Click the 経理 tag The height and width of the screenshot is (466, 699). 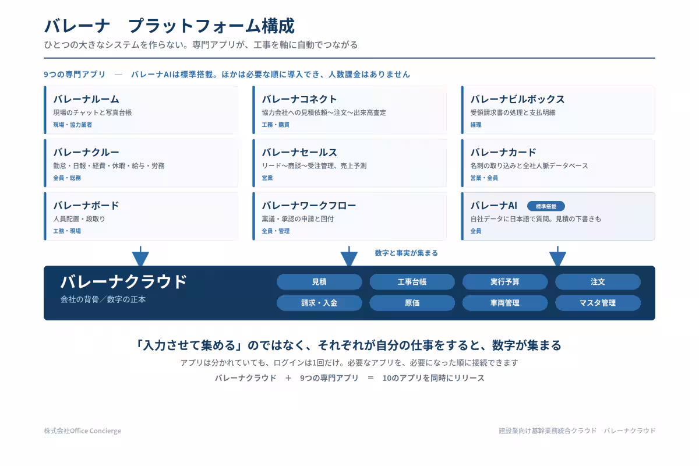click(476, 125)
